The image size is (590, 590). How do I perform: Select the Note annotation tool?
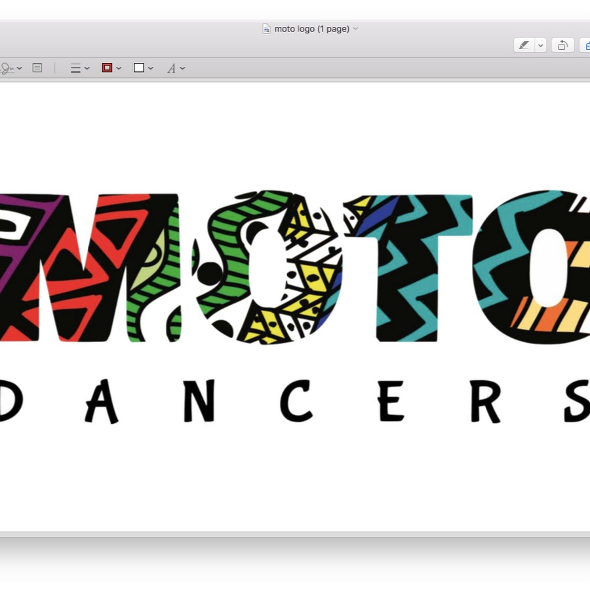point(37,68)
